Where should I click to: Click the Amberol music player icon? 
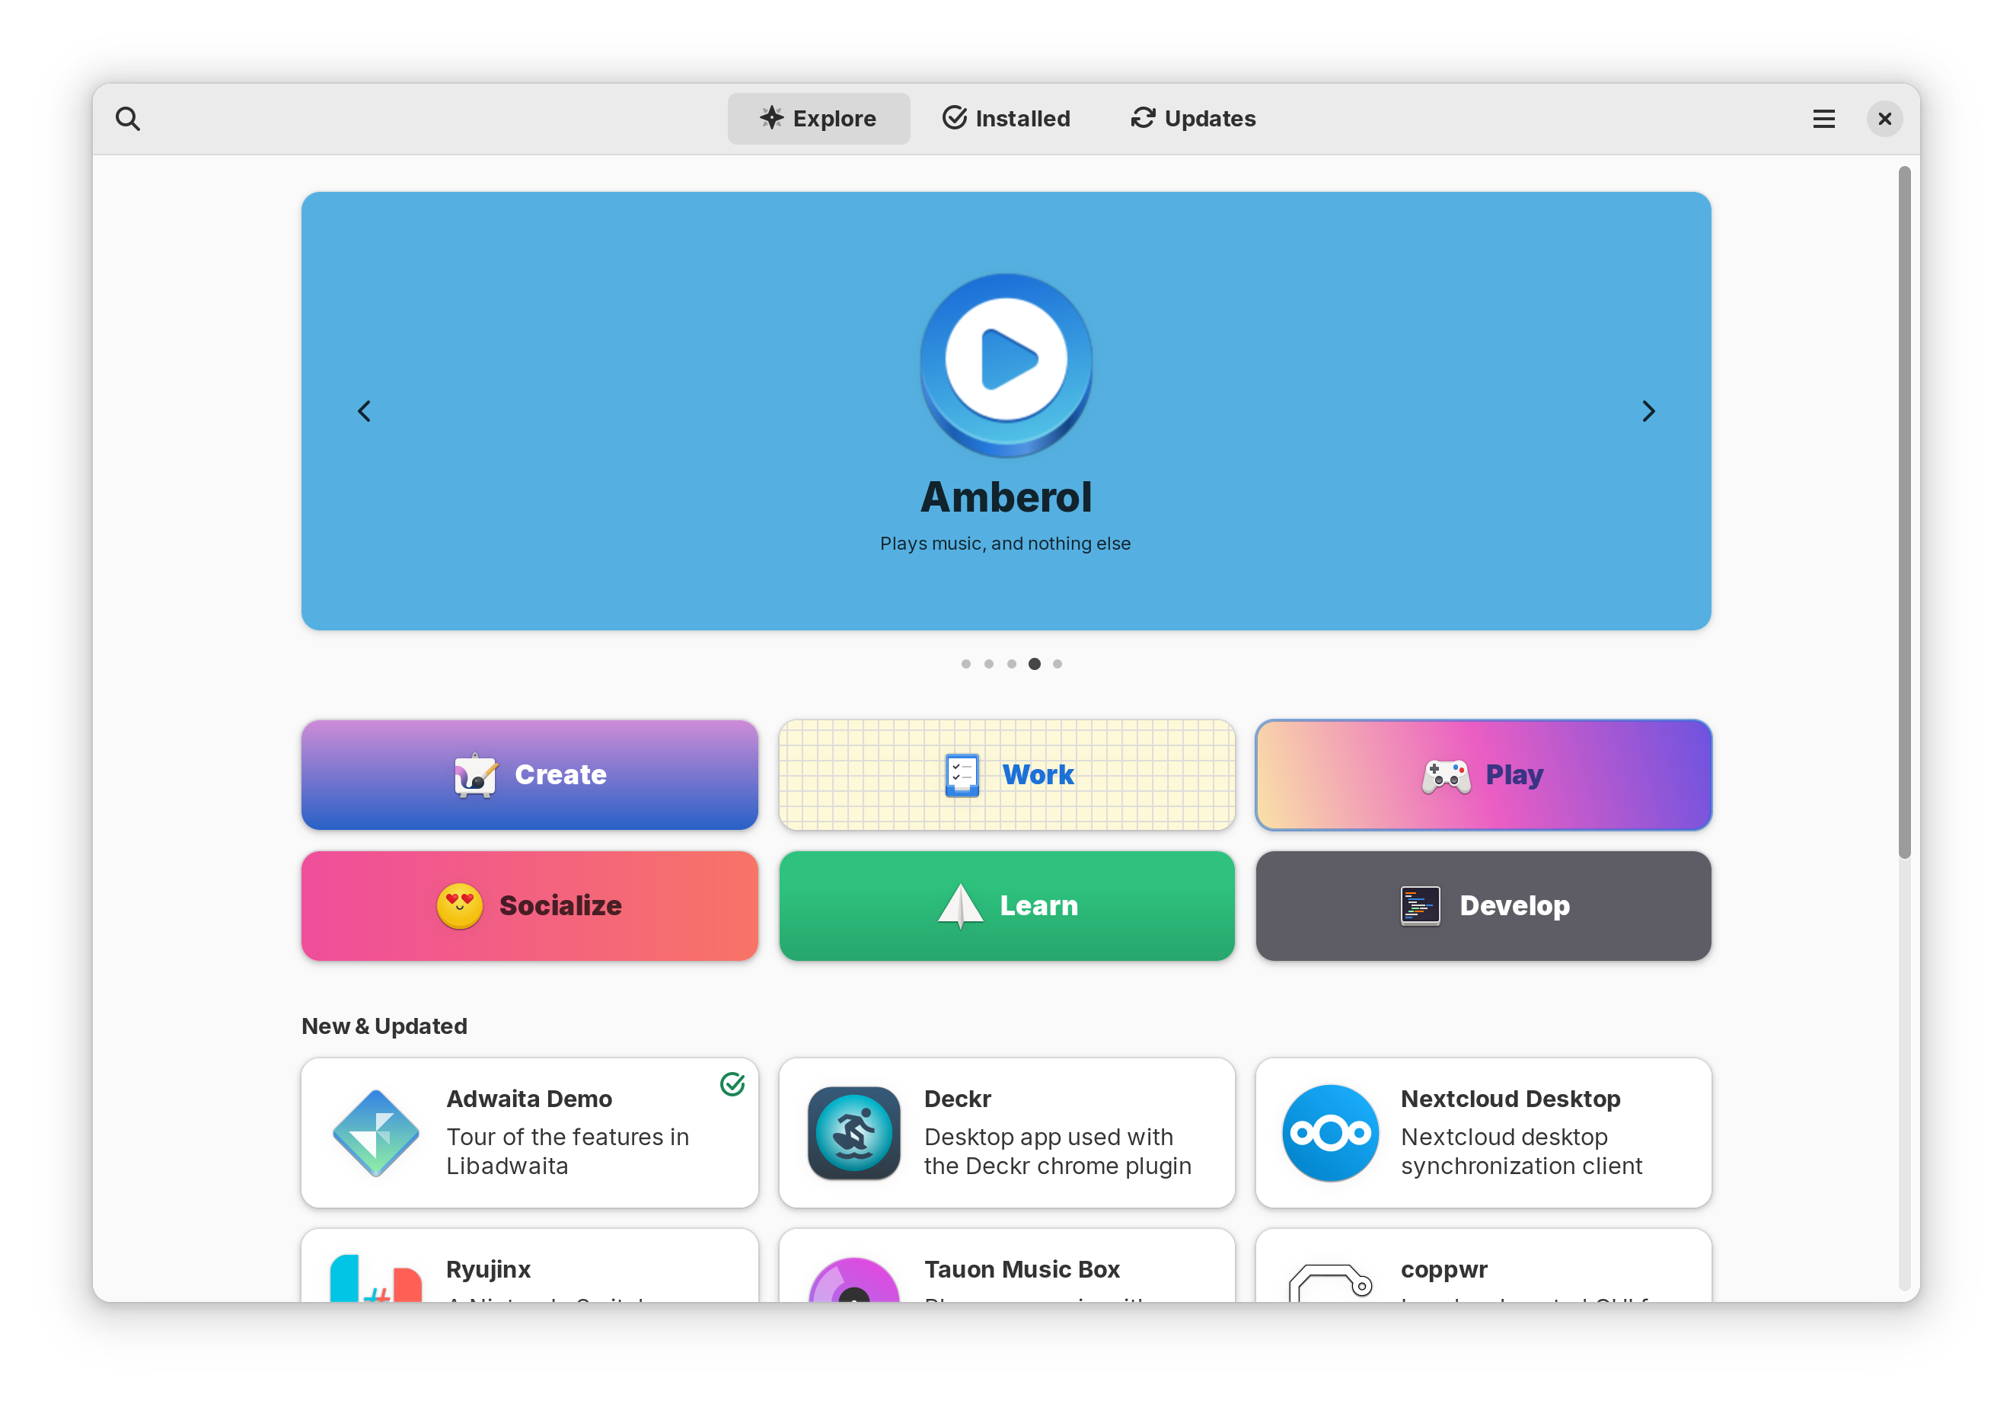[x=1006, y=361]
